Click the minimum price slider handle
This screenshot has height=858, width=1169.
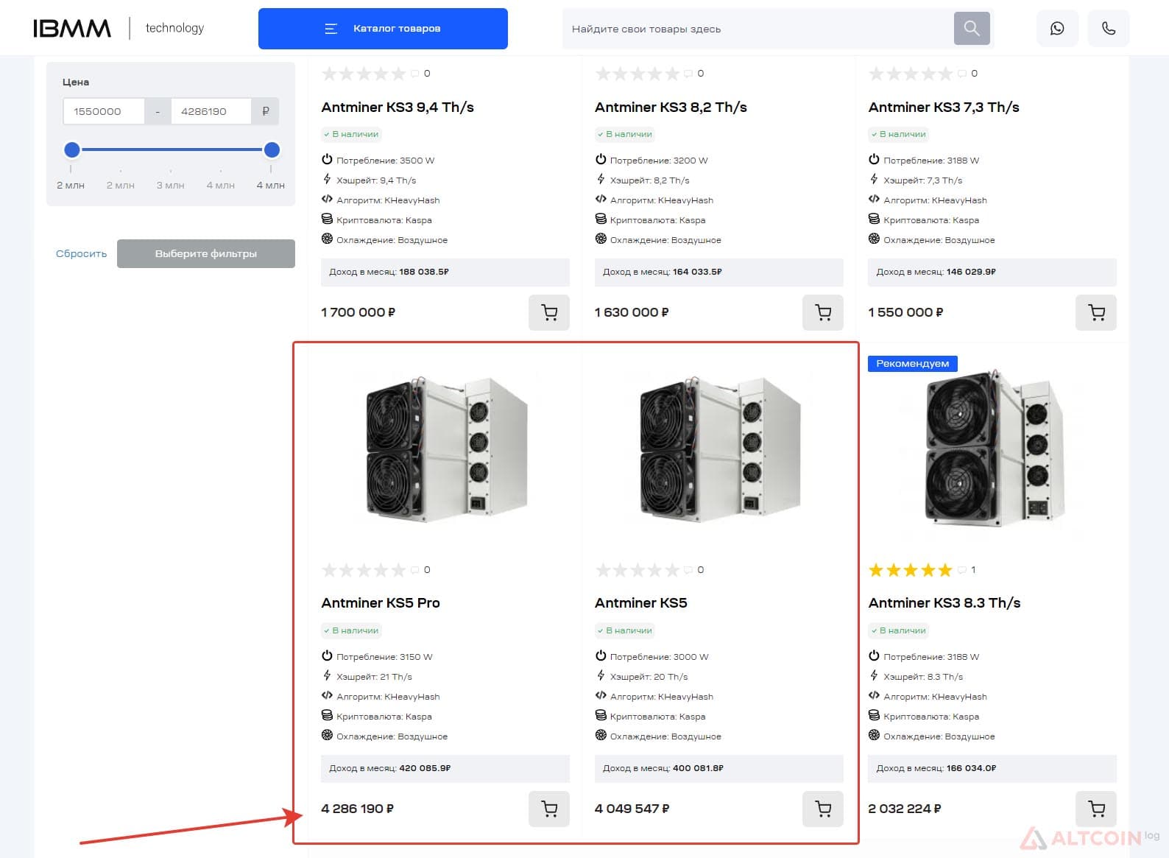pos(71,150)
